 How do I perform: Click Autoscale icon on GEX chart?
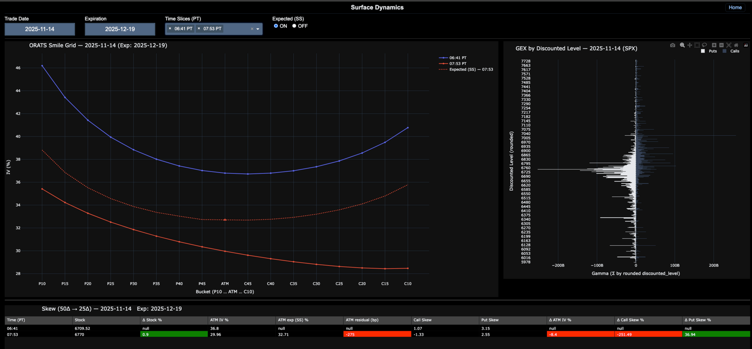(x=729, y=45)
